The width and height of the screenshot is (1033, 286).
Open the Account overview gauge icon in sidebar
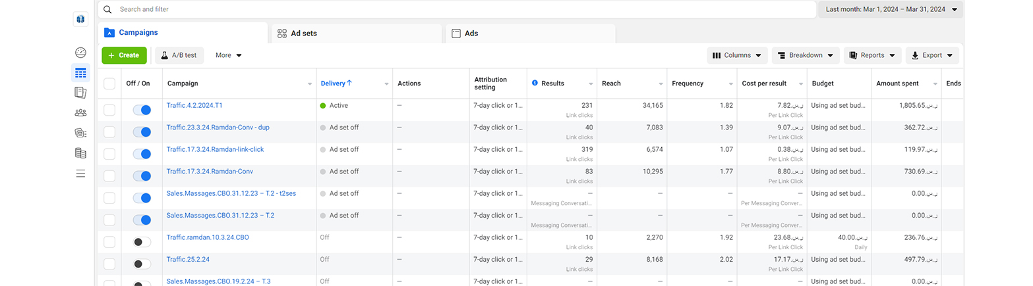tap(80, 53)
